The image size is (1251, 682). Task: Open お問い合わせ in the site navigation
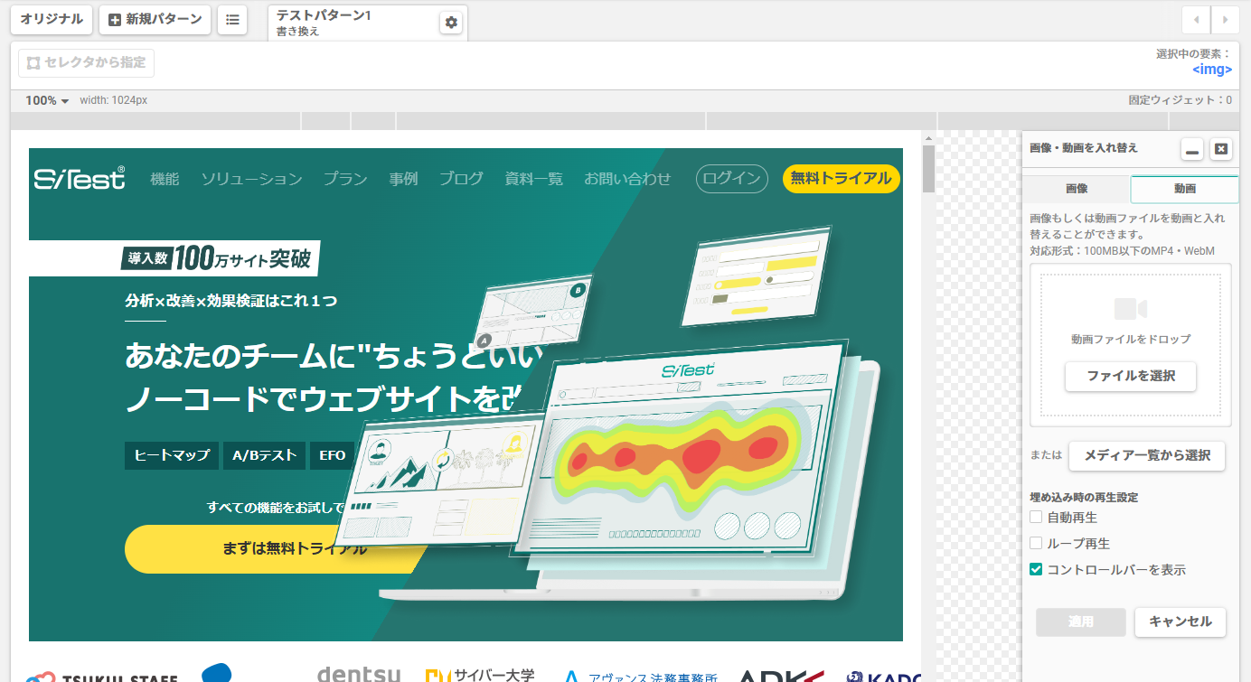pos(627,179)
